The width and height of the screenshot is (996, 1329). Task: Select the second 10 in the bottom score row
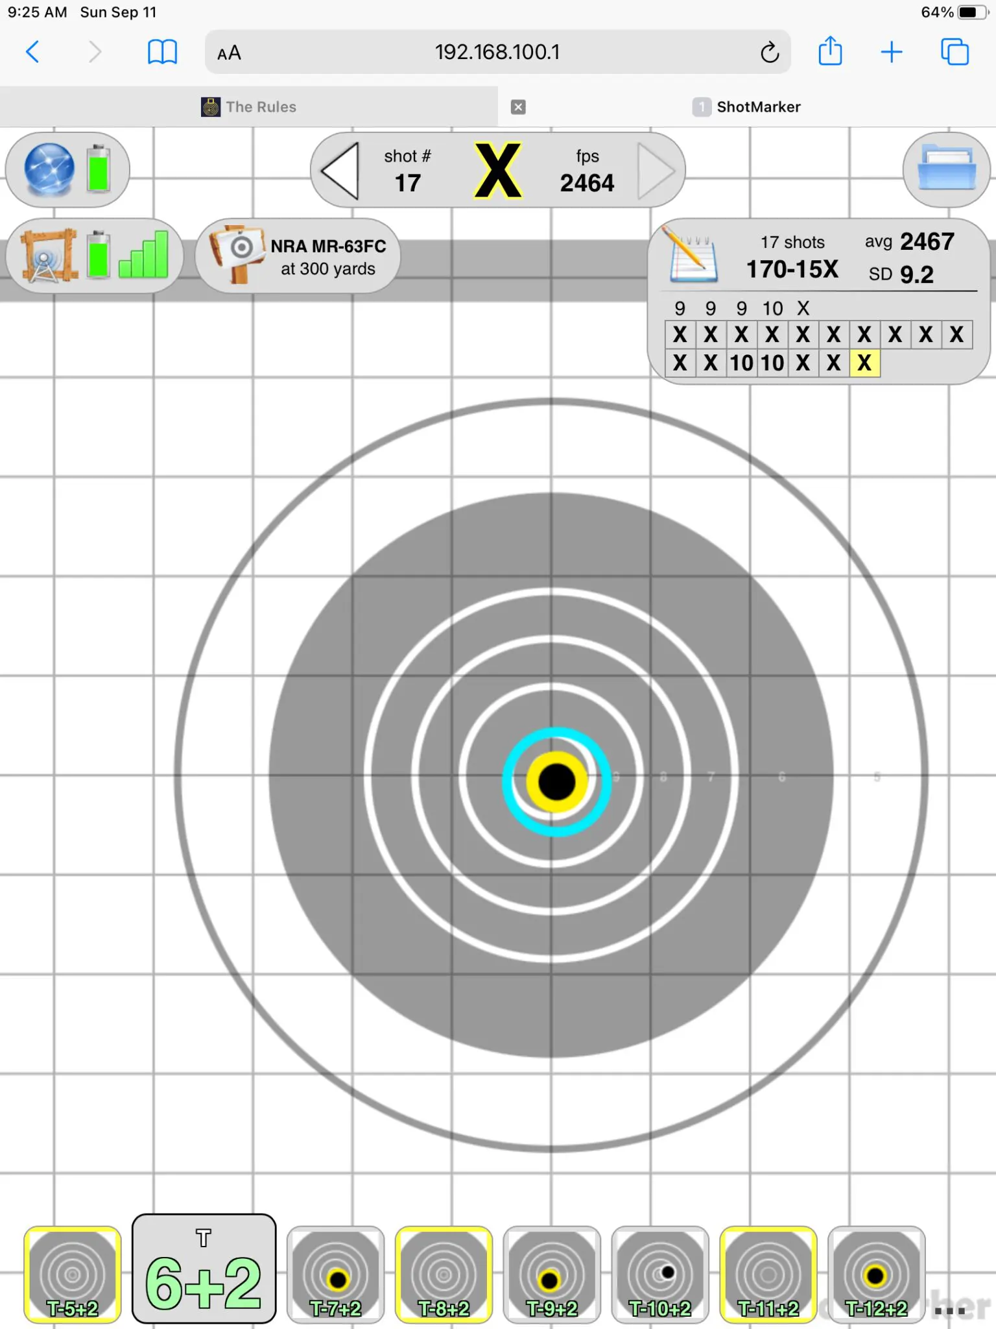[772, 363]
